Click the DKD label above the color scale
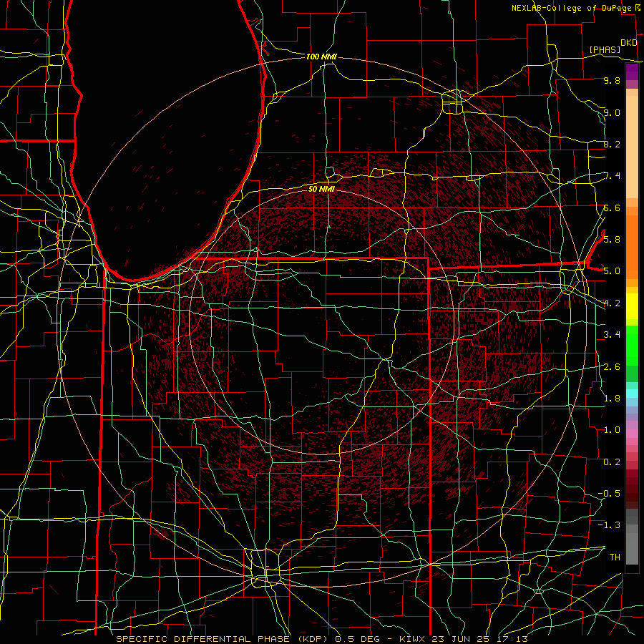 pos(628,43)
